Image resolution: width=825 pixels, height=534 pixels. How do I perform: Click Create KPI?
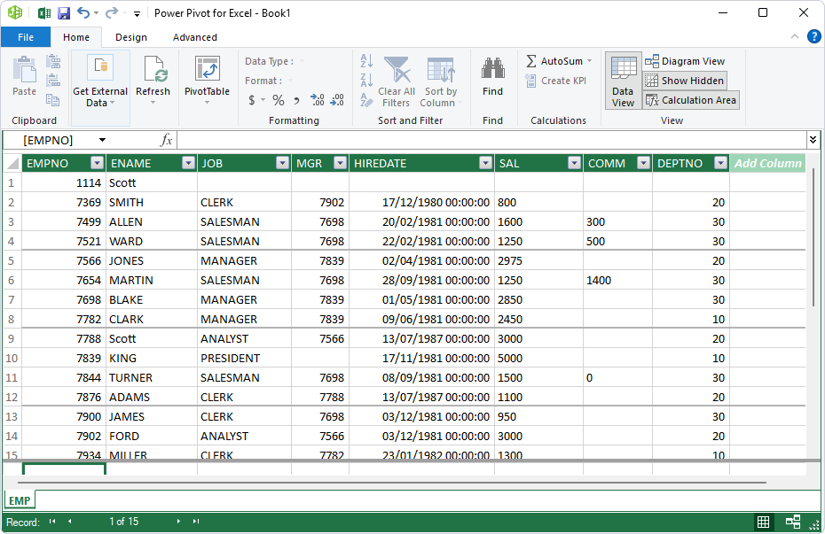pos(556,81)
